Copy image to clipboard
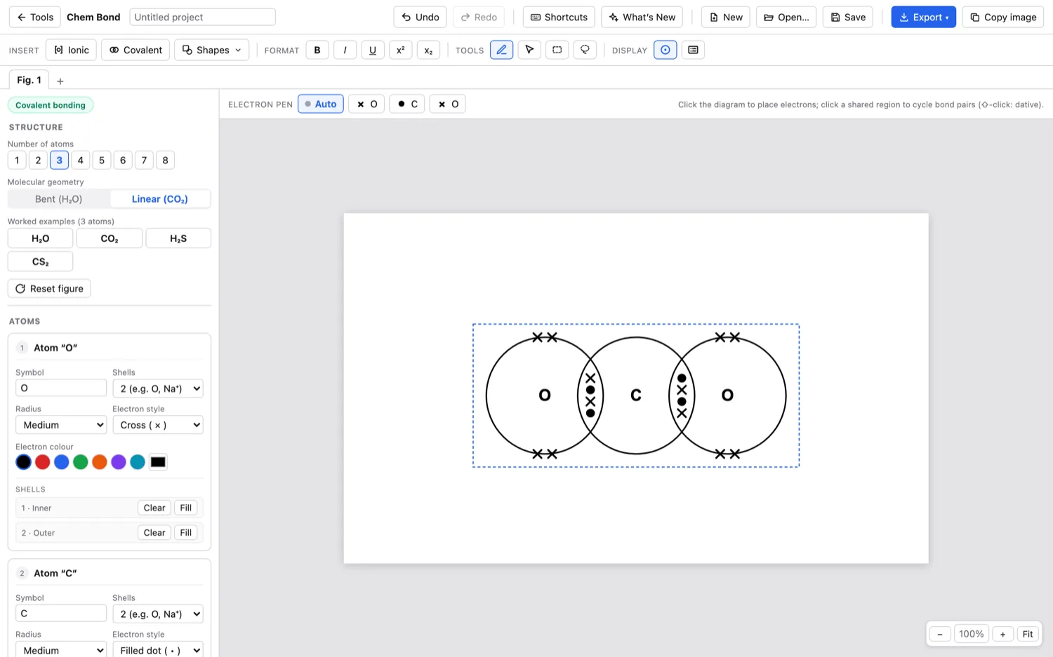Viewport: 1053px width, 657px height. point(1003,17)
